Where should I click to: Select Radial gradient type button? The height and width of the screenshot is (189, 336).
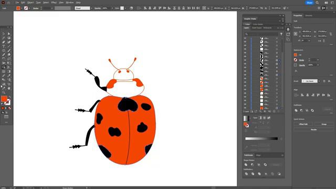coord(265,118)
